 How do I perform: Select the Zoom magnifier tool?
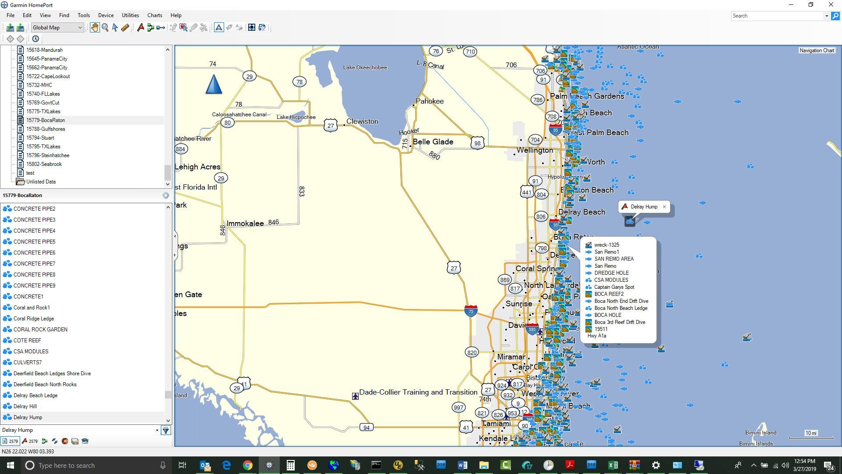click(105, 28)
